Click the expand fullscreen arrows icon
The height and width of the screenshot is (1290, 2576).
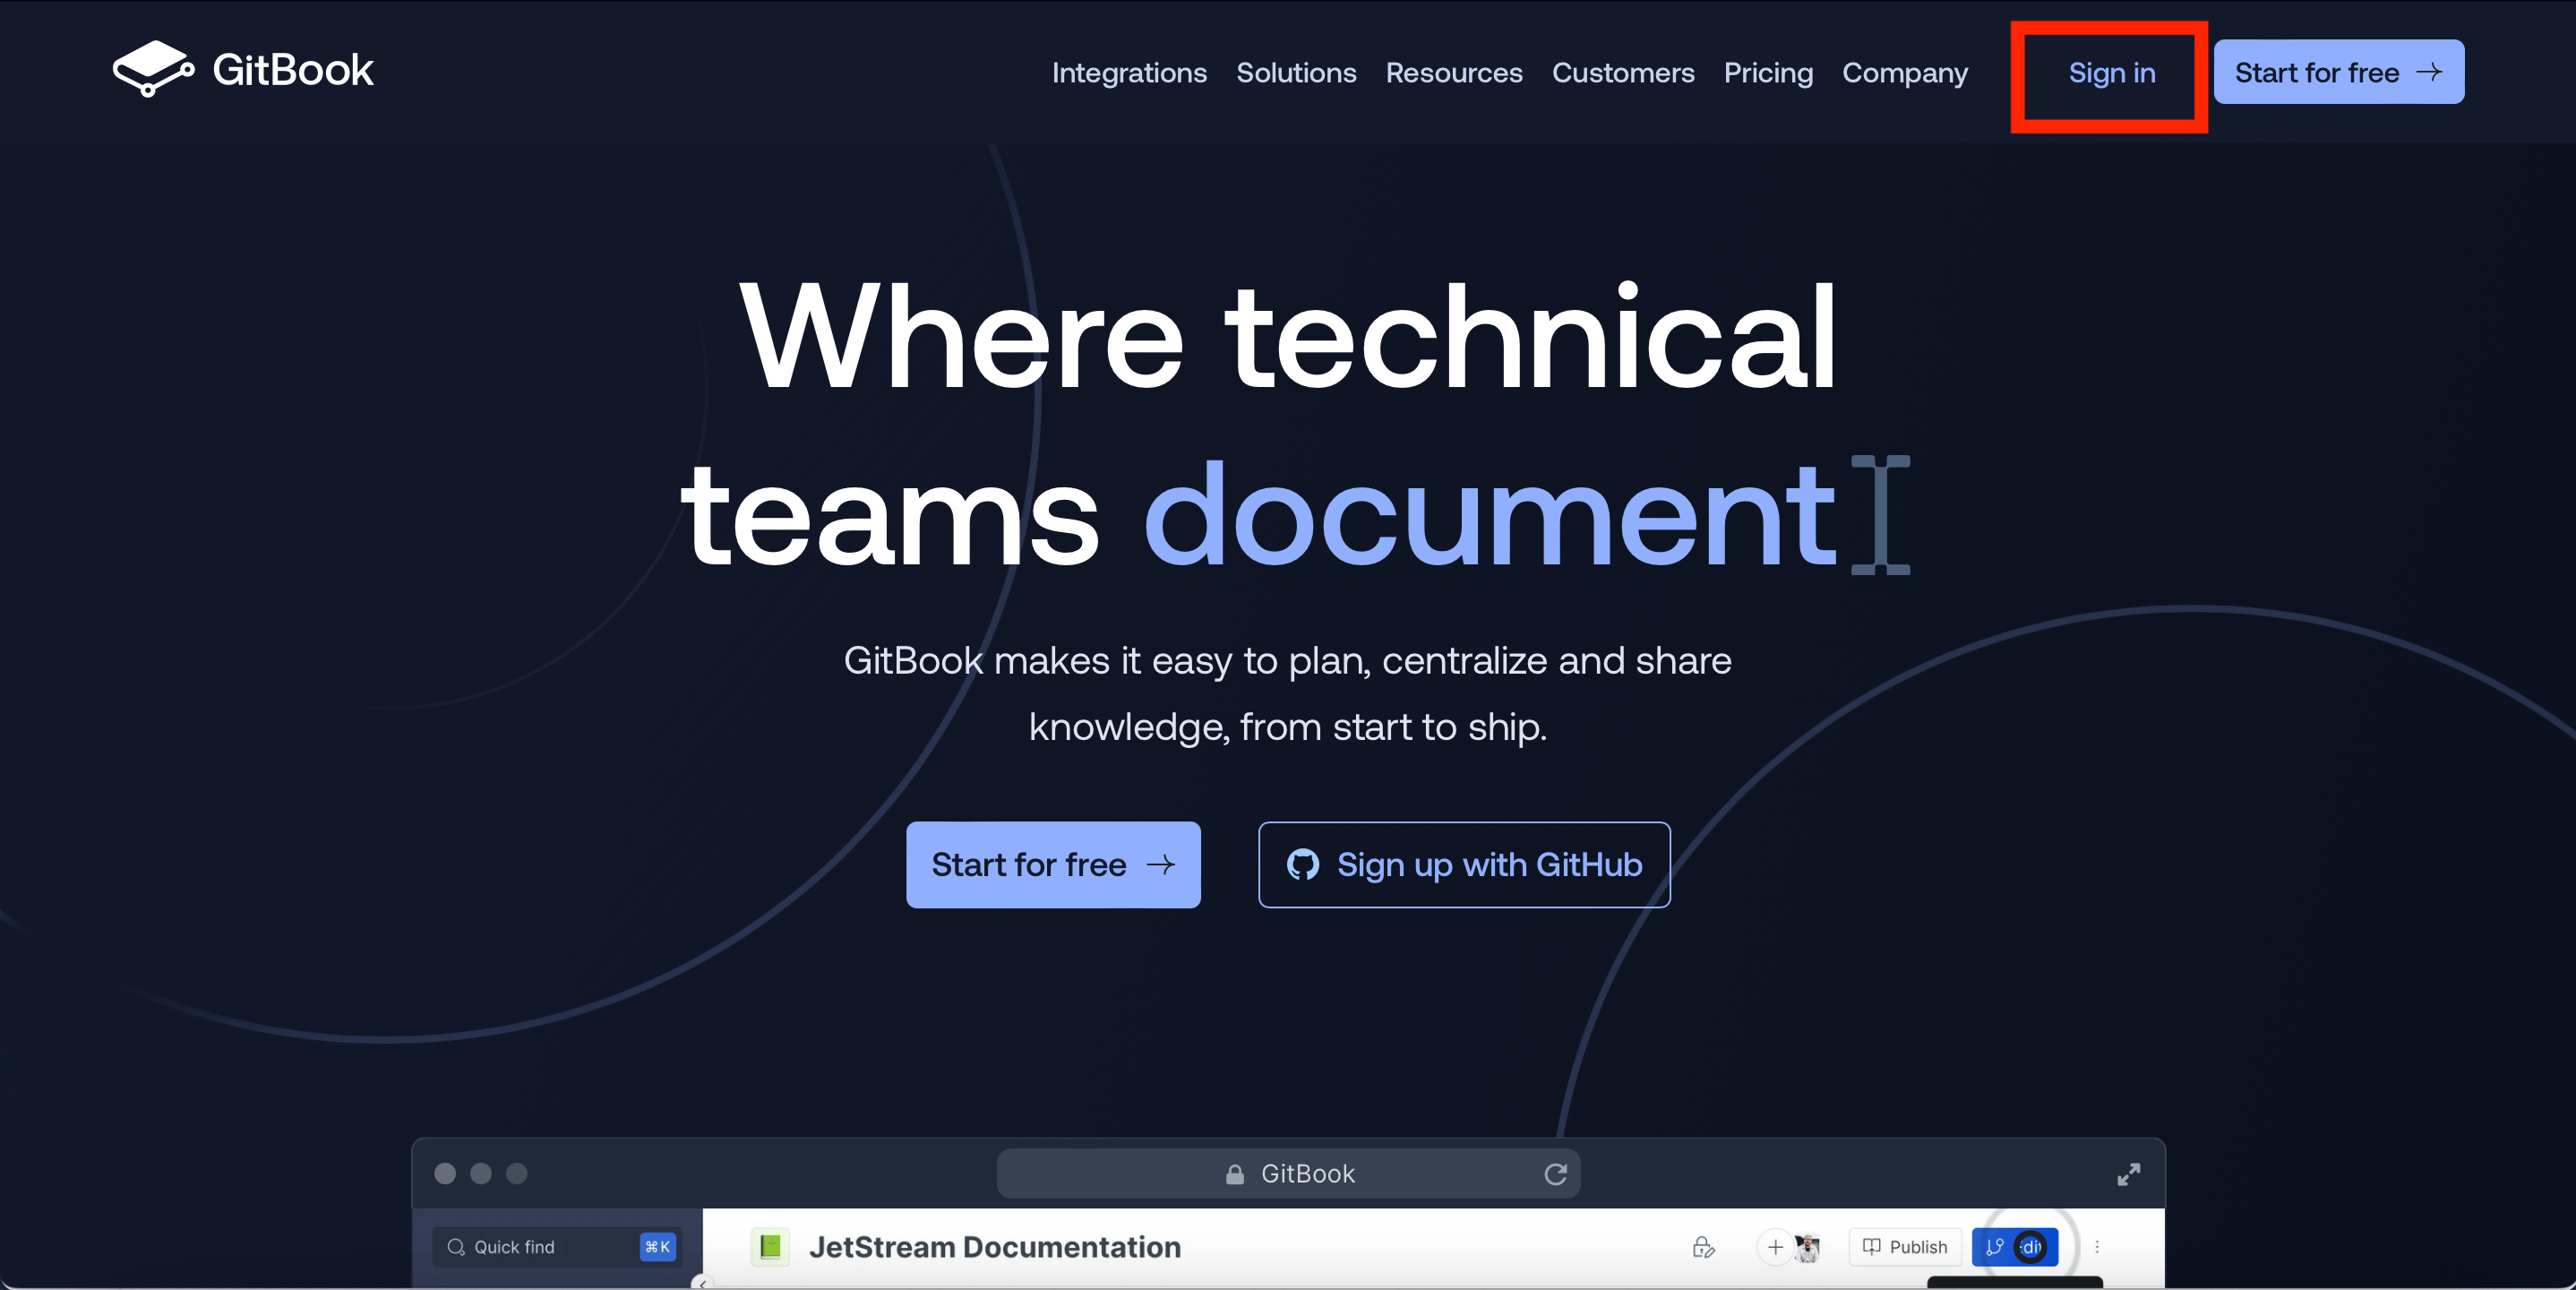coord(2128,1174)
